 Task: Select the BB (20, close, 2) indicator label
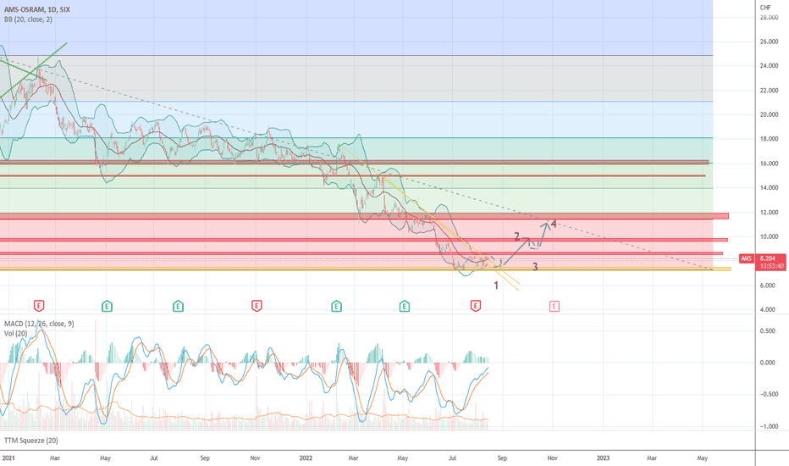point(28,19)
